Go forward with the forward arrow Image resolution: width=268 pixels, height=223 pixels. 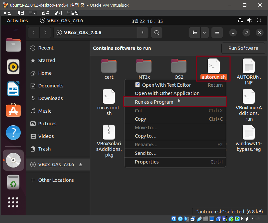pyautogui.click(x=45, y=33)
